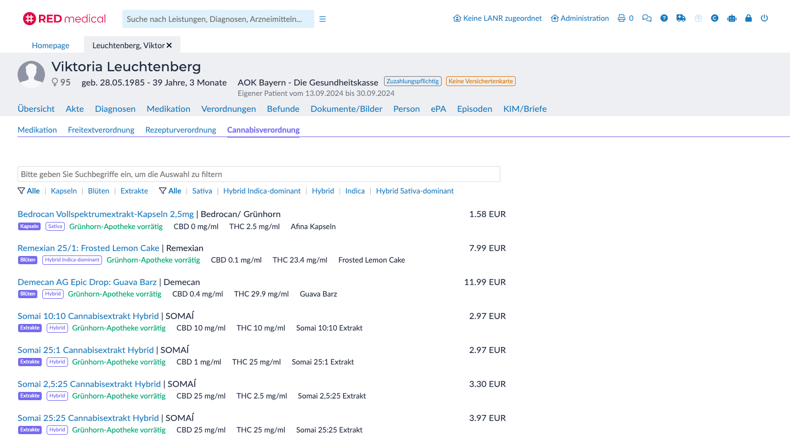Click the patient avatar picture
Image resolution: width=790 pixels, height=444 pixels.
point(31,74)
